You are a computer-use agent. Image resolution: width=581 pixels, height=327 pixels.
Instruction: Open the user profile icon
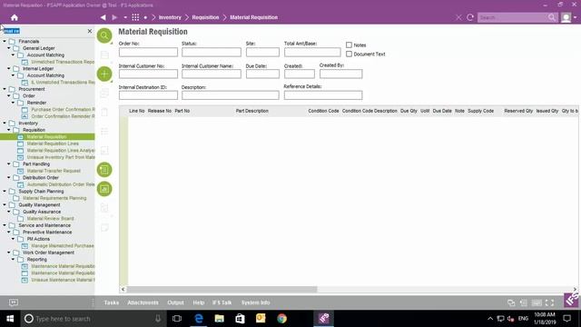click(x=566, y=17)
